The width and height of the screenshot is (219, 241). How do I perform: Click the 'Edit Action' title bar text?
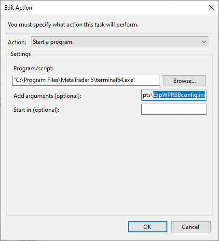coord(18,8)
